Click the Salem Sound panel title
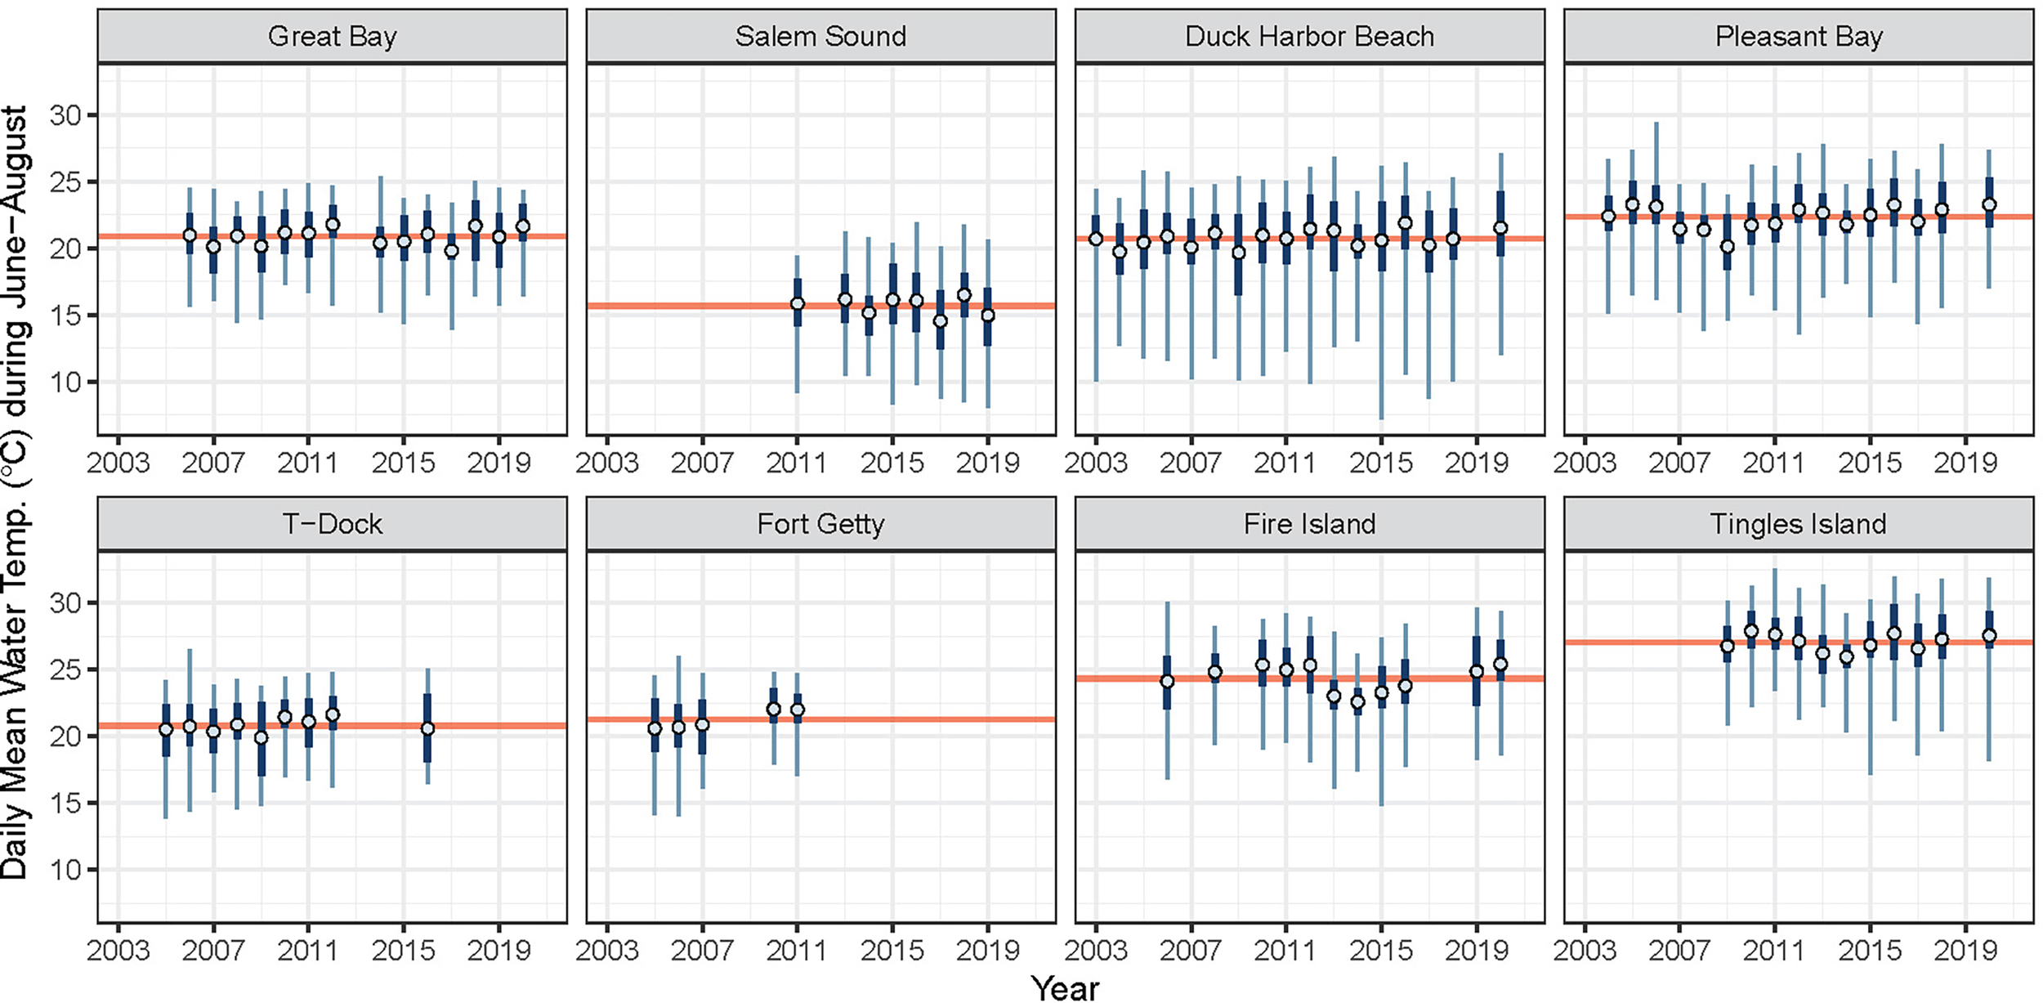This screenshot has height=1003, width=2043. point(820,37)
